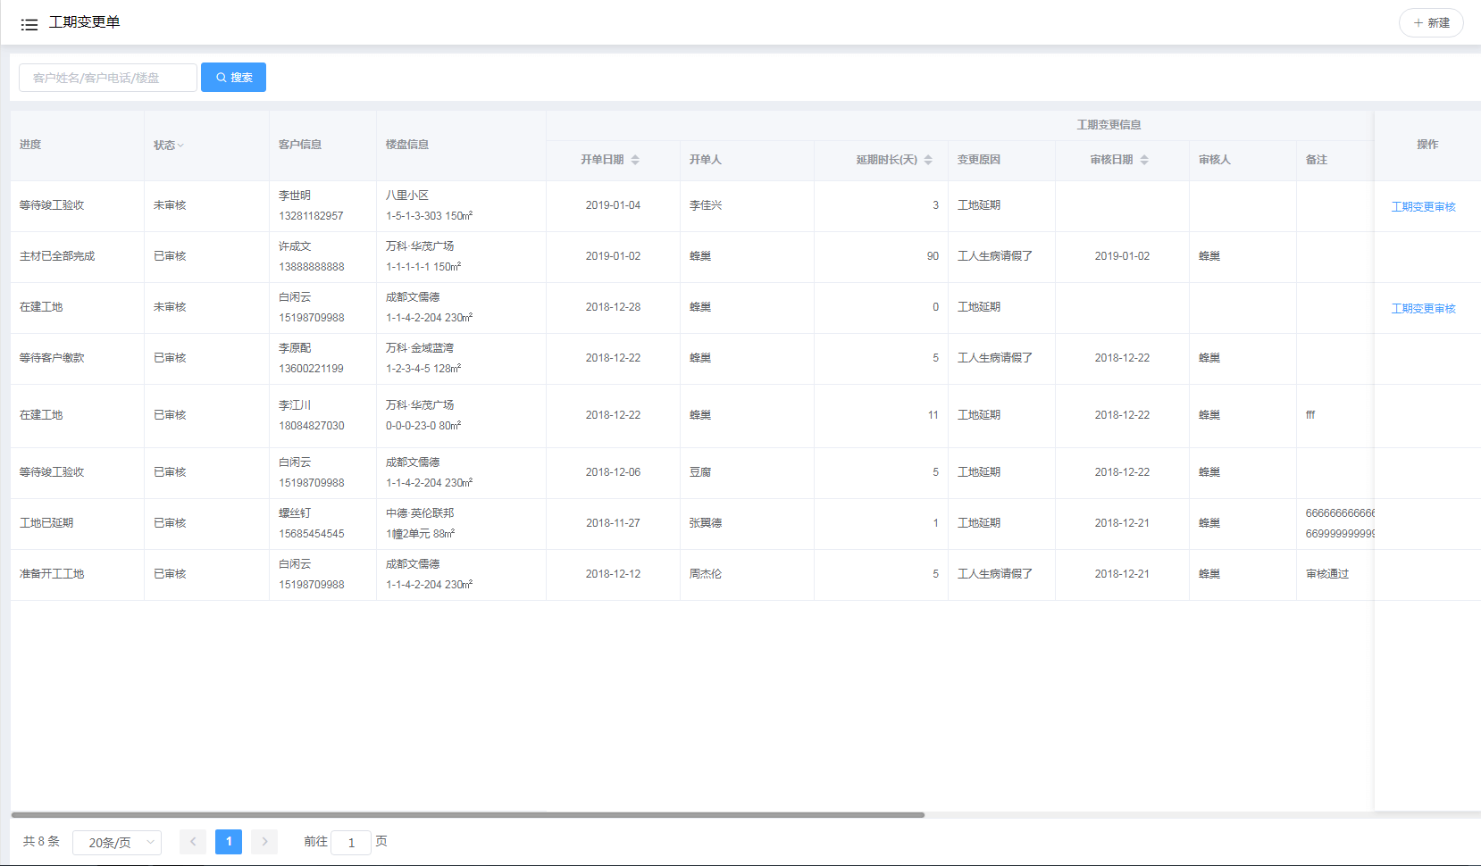This screenshot has width=1481, height=866.
Task: Click the 开单人 column header
Action: tap(705, 160)
